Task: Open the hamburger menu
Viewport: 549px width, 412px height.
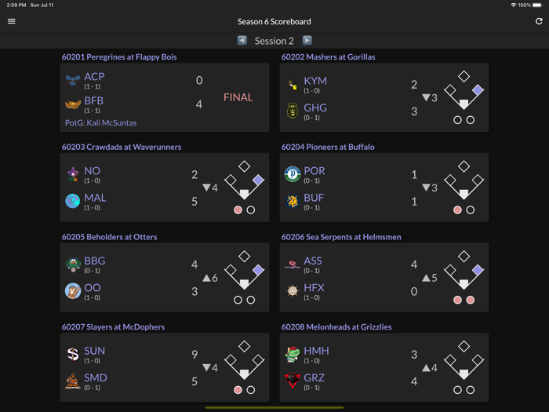Action: click(x=12, y=21)
